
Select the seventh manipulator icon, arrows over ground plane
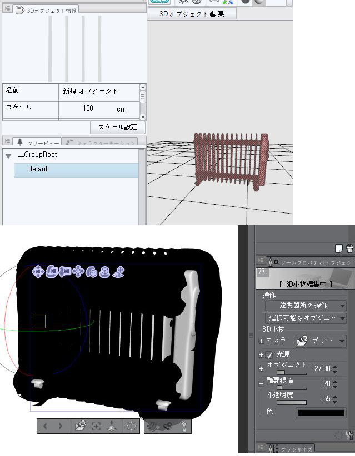(x=118, y=272)
